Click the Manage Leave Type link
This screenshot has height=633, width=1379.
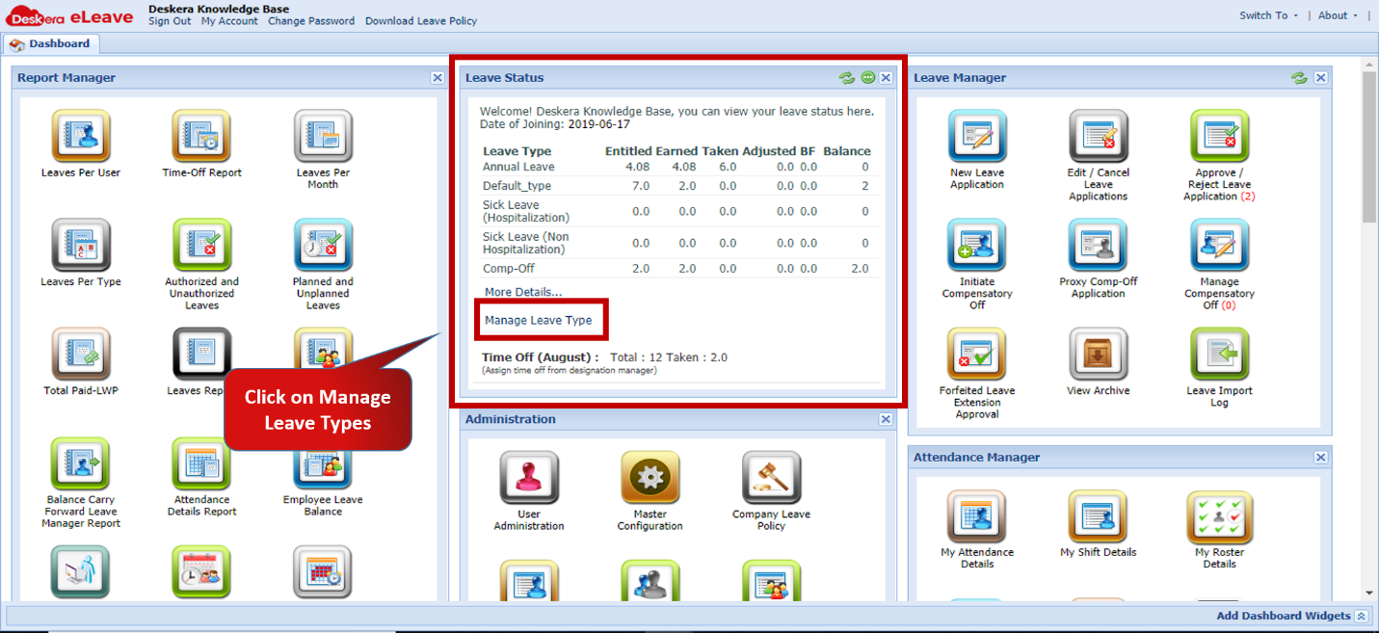click(x=540, y=319)
